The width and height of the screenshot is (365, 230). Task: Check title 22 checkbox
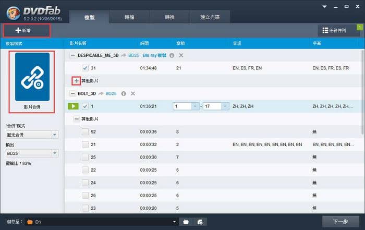[x=85, y=170]
